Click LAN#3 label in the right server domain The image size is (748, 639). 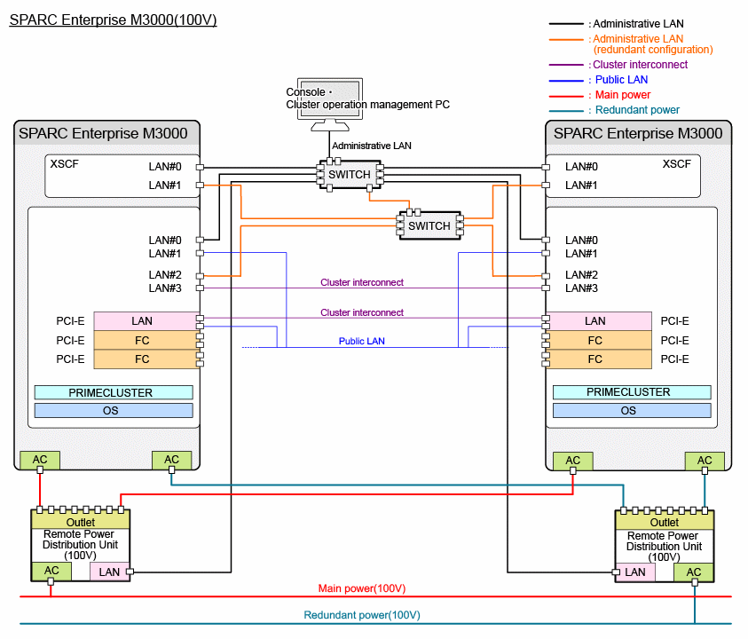(x=581, y=288)
